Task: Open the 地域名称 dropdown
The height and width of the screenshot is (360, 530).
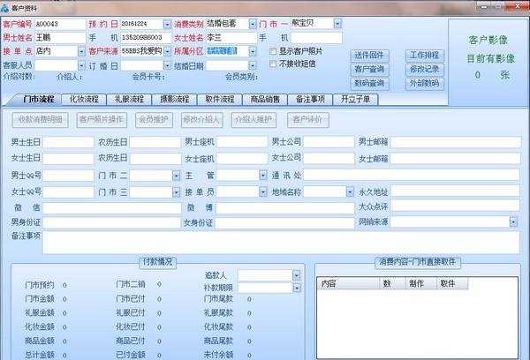Action: click(x=350, y=191)
